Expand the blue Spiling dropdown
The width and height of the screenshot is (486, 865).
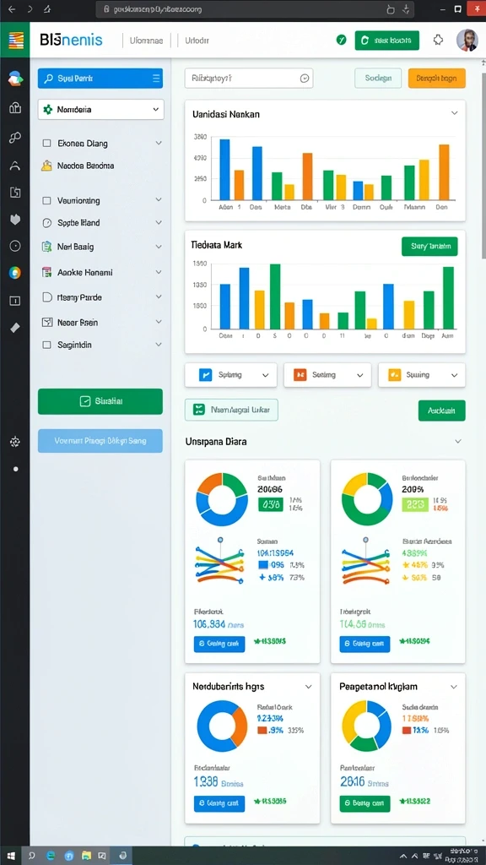233,374
